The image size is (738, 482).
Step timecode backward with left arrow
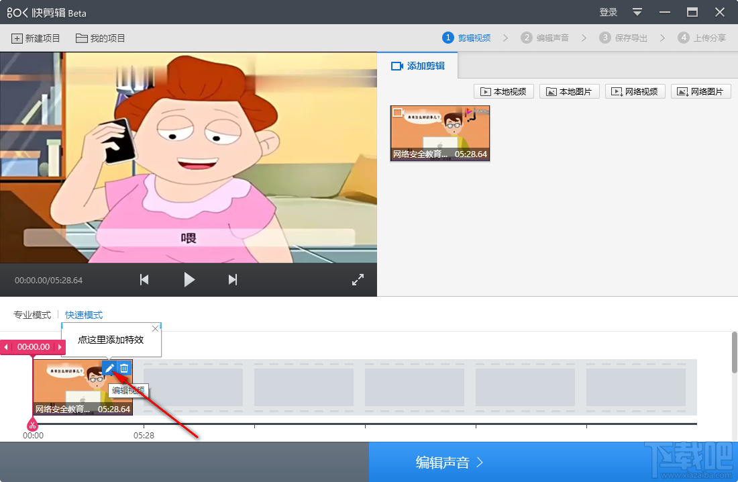(5, 347)
